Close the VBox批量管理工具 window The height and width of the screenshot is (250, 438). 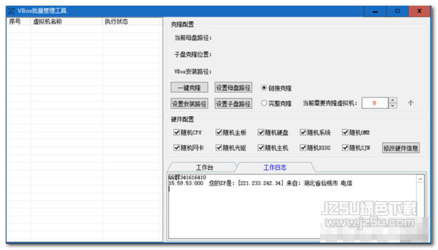tap(419, 11)
